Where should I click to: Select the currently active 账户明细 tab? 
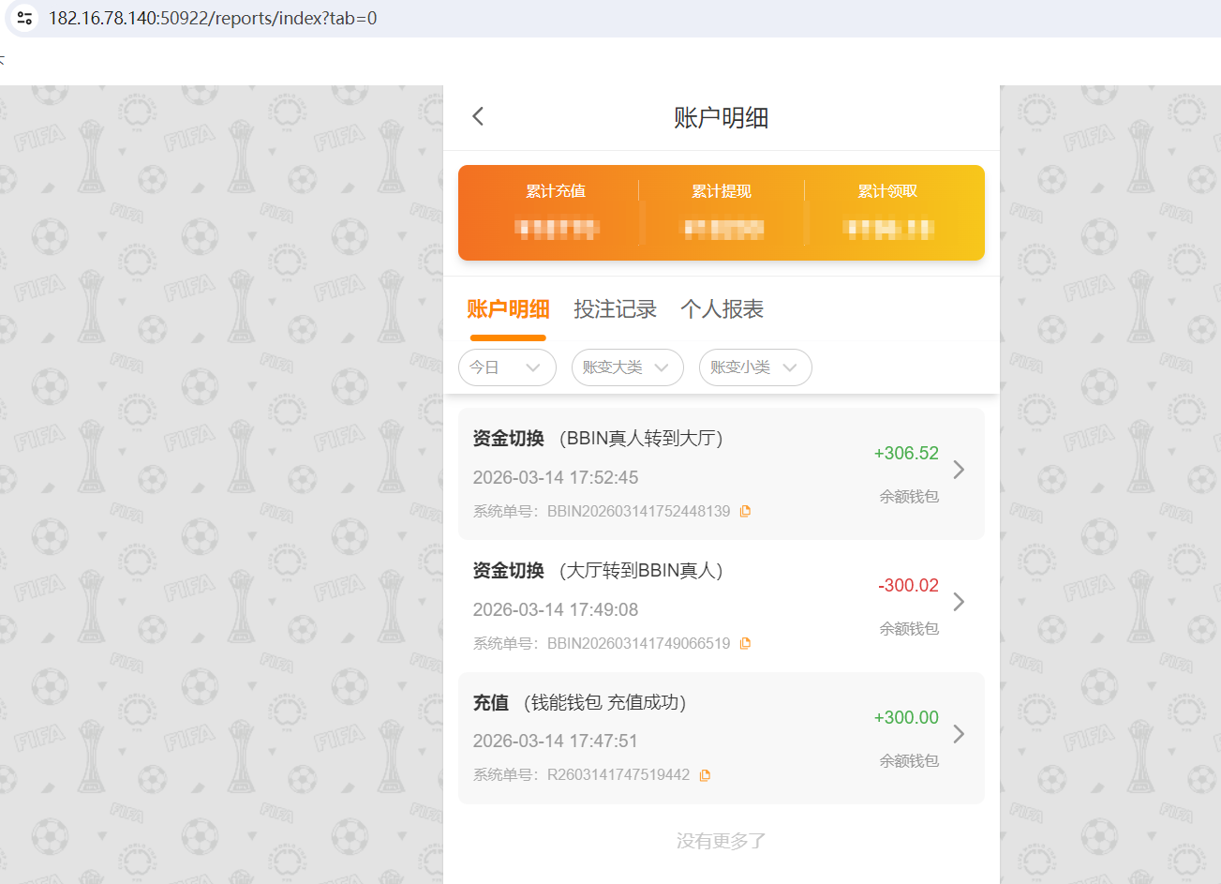click(508, 308)
